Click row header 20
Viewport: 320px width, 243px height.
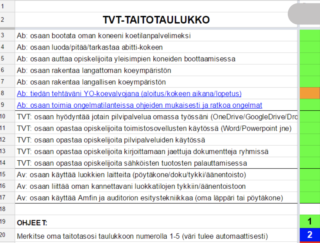point(7,235)
